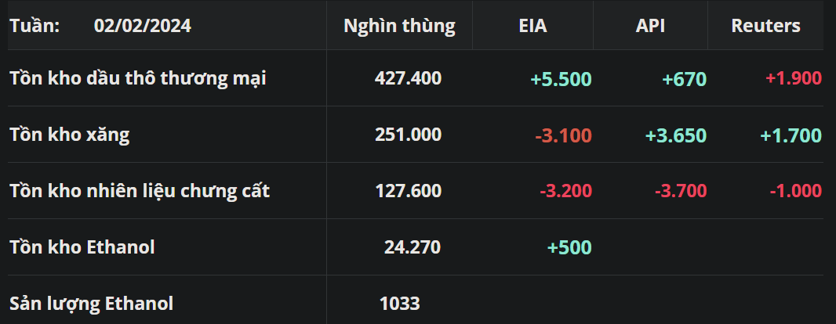Click the Tồn kho Ethanol row label
This screenshot has height=324, width=836.
tap(82, 247)
